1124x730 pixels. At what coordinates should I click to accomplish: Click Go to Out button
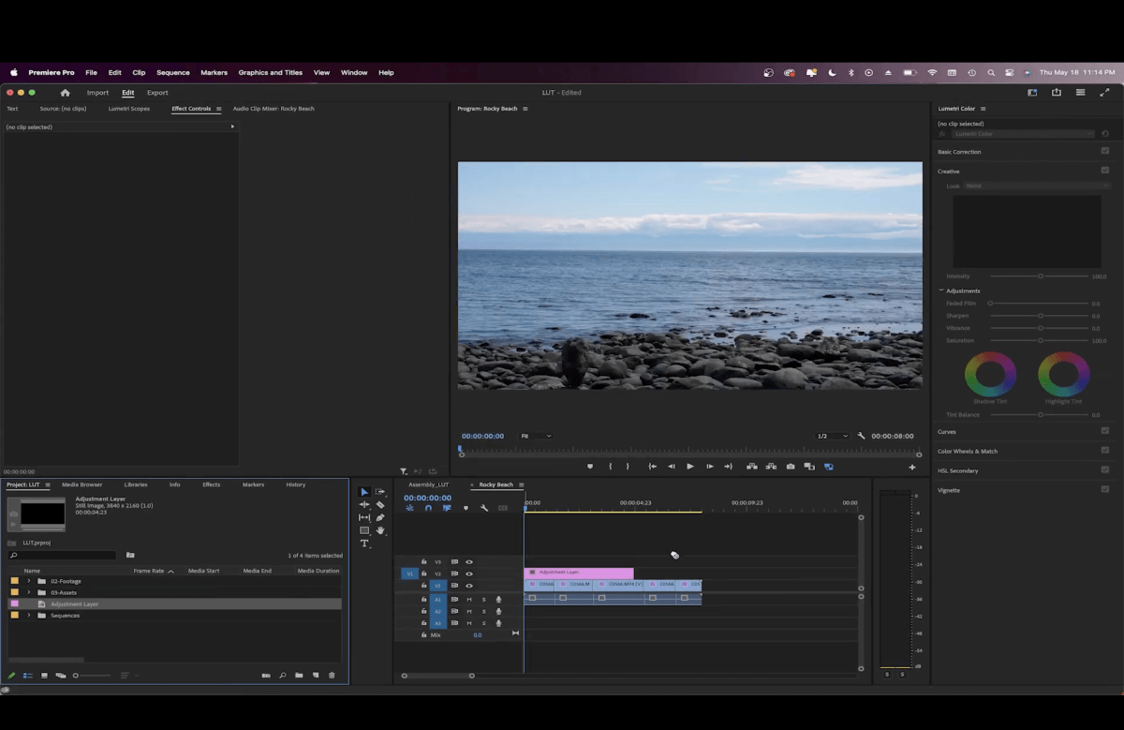point(729,467)
